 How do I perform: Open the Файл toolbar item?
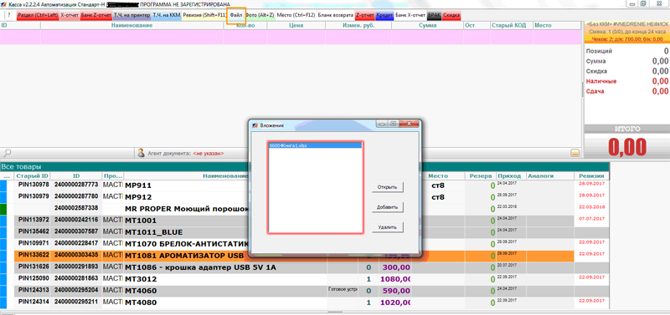click(236, 15)
